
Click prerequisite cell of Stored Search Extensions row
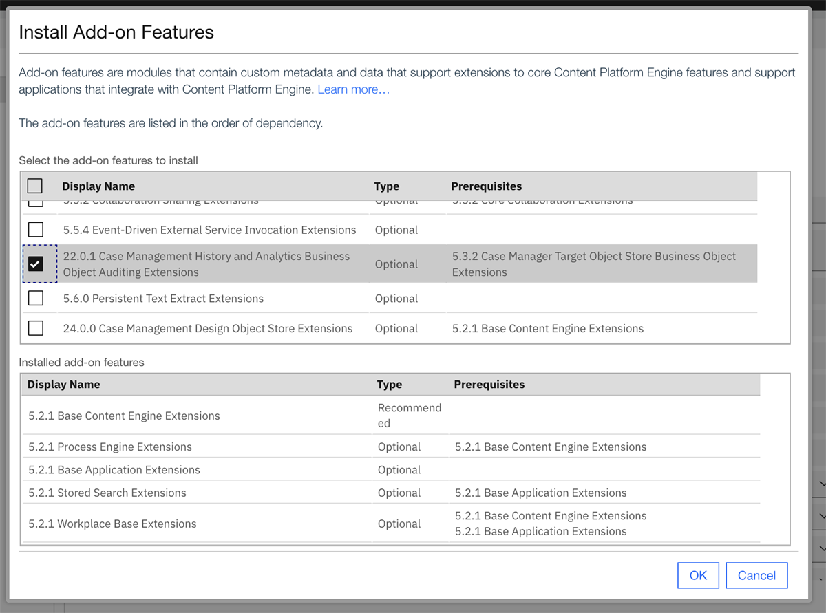tap(541, 493)
